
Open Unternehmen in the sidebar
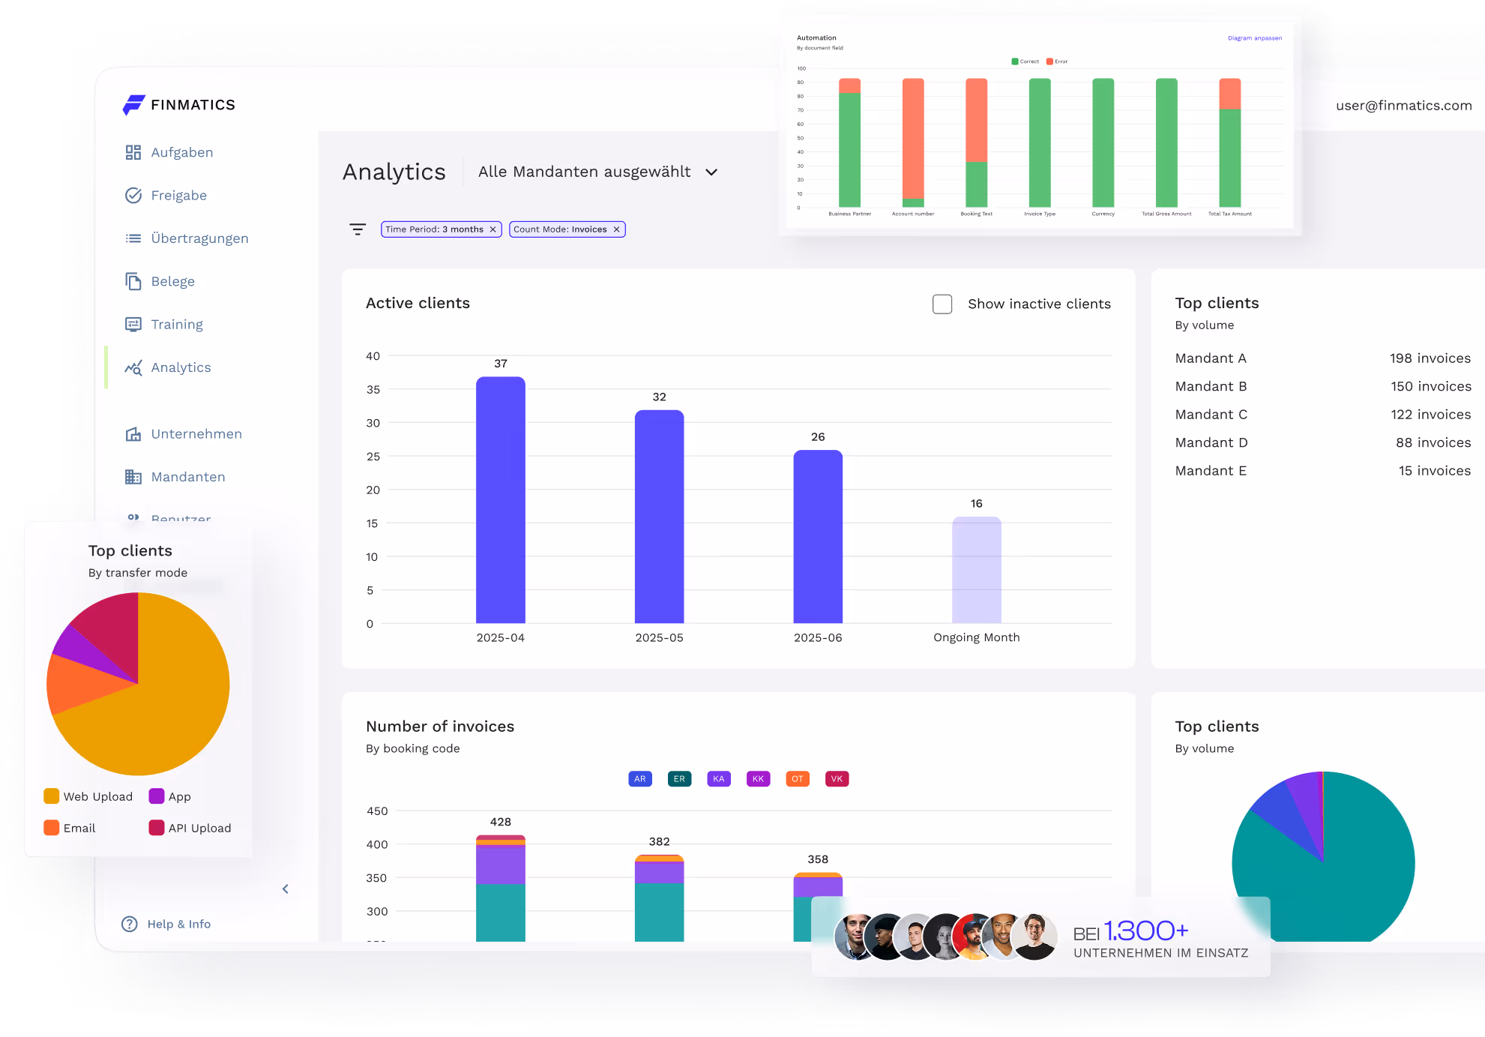196,433
